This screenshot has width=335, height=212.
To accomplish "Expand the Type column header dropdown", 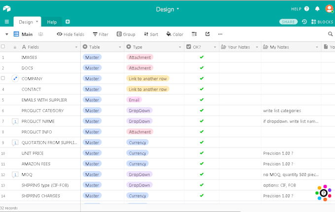I will 180,47.
